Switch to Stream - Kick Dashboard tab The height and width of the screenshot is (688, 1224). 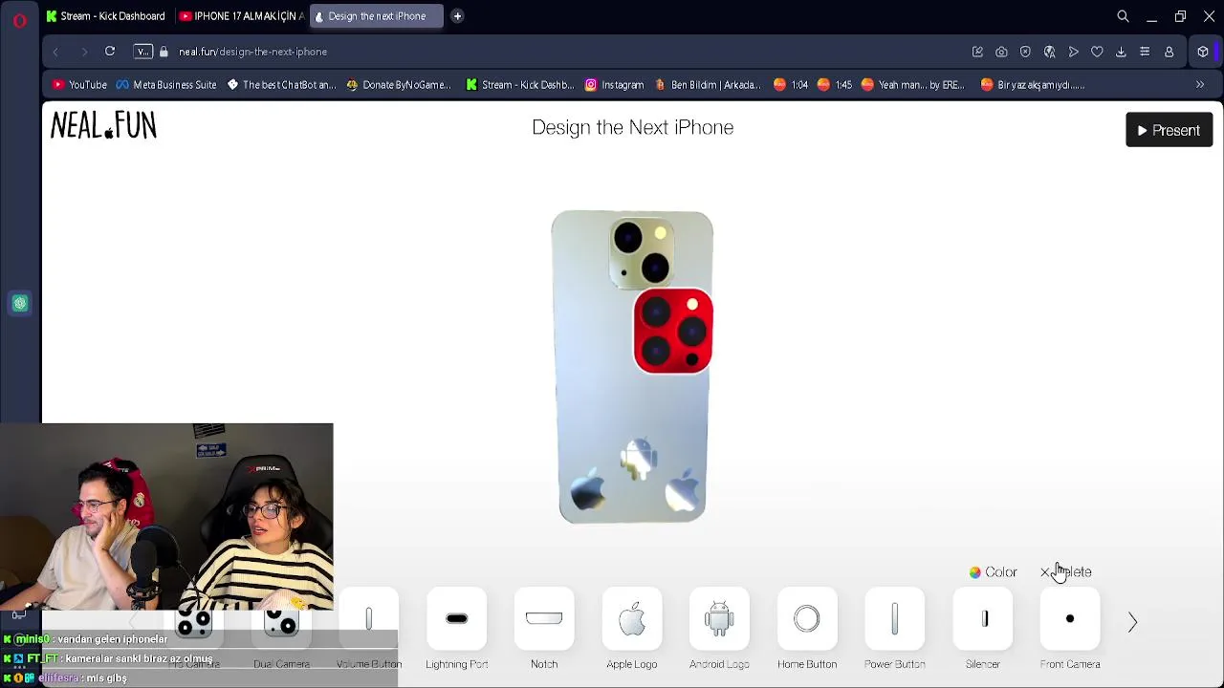click(106, 16)
